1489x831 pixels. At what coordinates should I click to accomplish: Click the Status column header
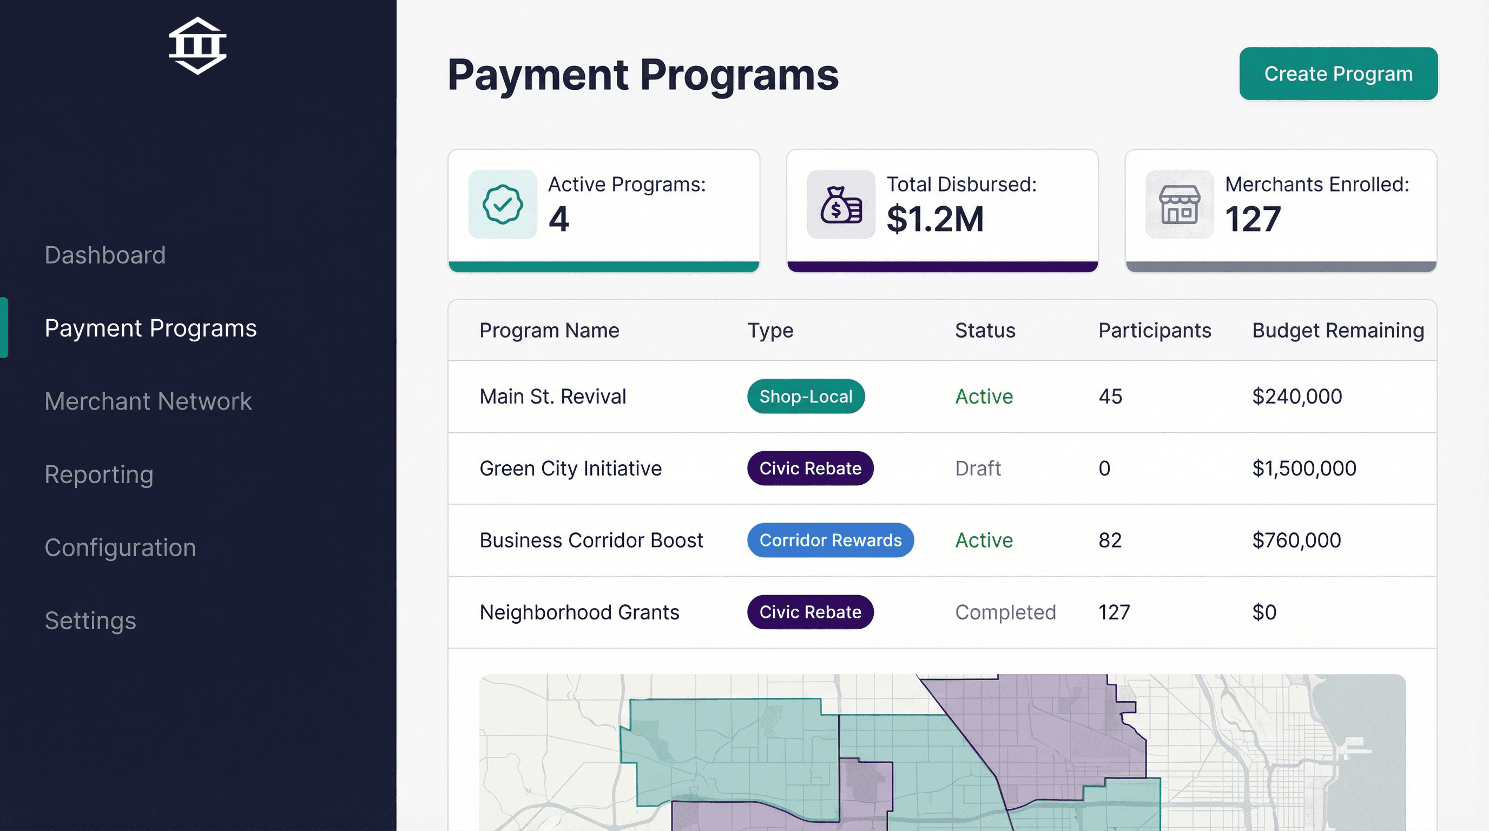point(985,331)
